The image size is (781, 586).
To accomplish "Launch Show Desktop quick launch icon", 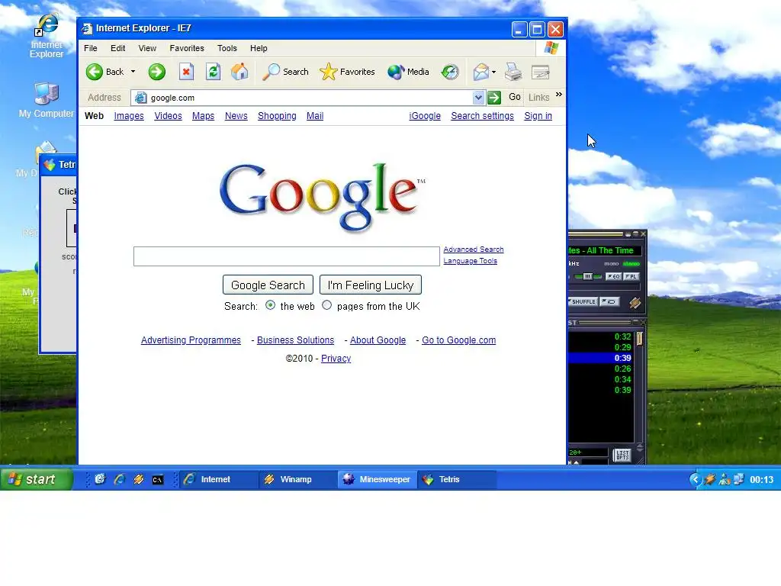I will click(x=100, y=479).
